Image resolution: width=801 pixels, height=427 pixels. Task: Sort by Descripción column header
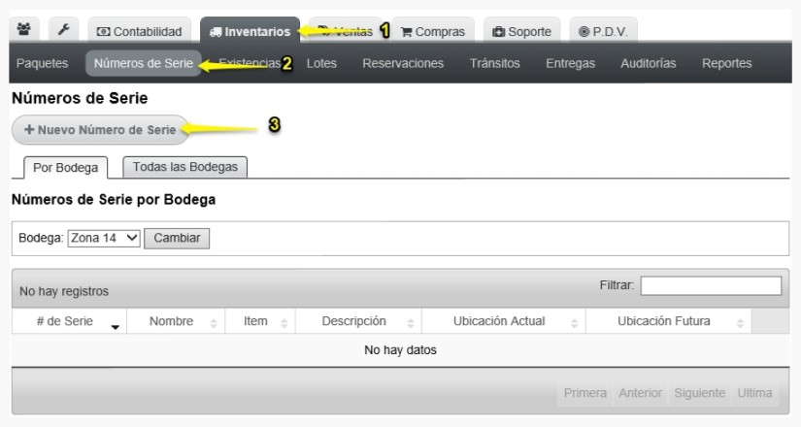358,321
